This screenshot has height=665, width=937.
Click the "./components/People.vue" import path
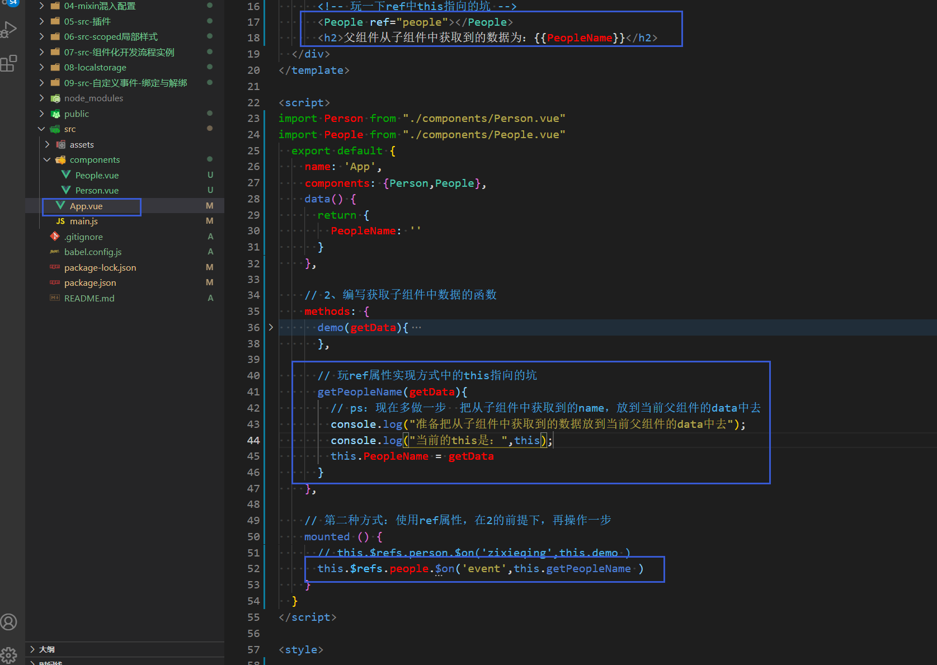tap(484, 134)
